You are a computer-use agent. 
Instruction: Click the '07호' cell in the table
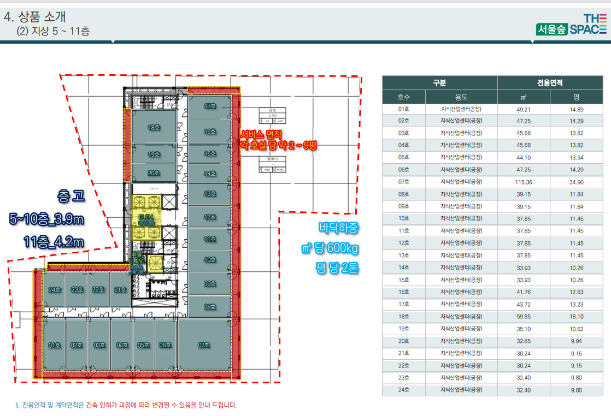[404, 182]
